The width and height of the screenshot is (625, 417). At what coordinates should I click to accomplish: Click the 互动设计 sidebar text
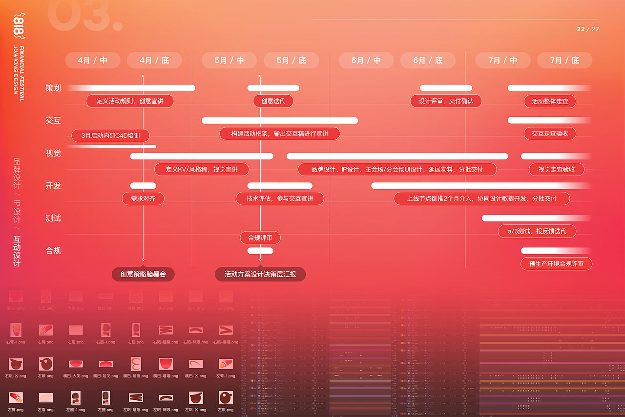point(17,251)
